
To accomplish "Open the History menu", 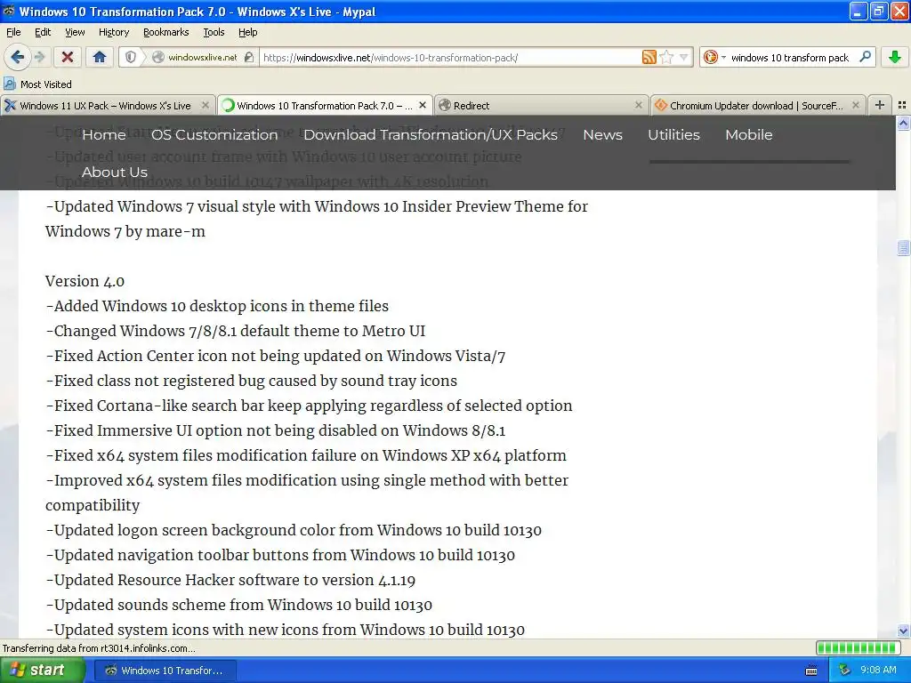I will pos(113,32).
